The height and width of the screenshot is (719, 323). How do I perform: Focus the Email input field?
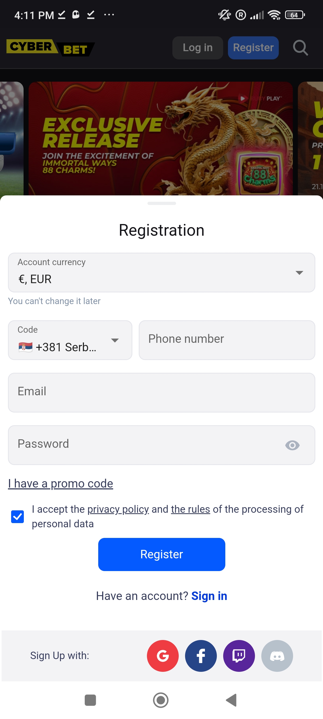pyautogui.click(x=162, y=392)
